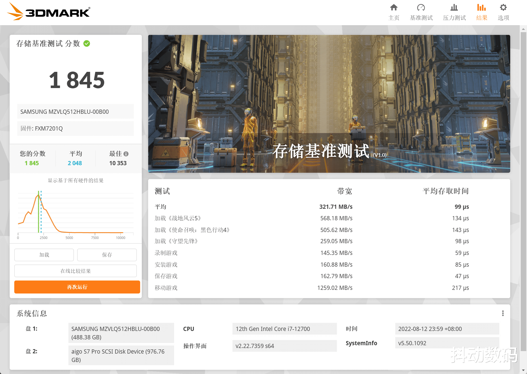The width and height of the screenshot is (527, 374).
Task: Click the 加载 button
Action: [44, 255]
